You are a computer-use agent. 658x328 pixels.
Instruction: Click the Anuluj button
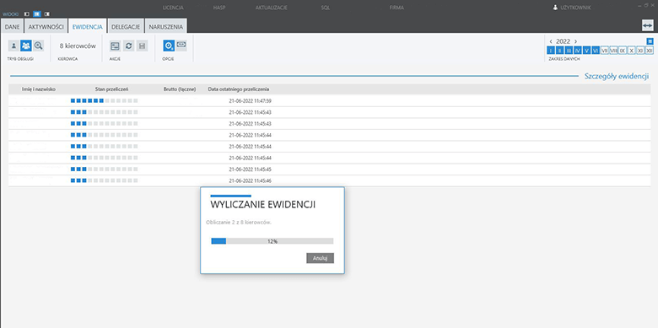click(321, 258)
